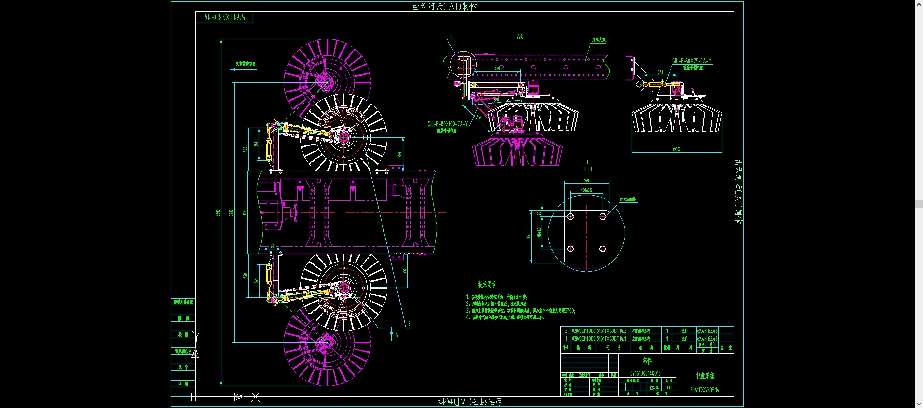Click the '由天河云CAD制作' text at top

click(445, 6)
